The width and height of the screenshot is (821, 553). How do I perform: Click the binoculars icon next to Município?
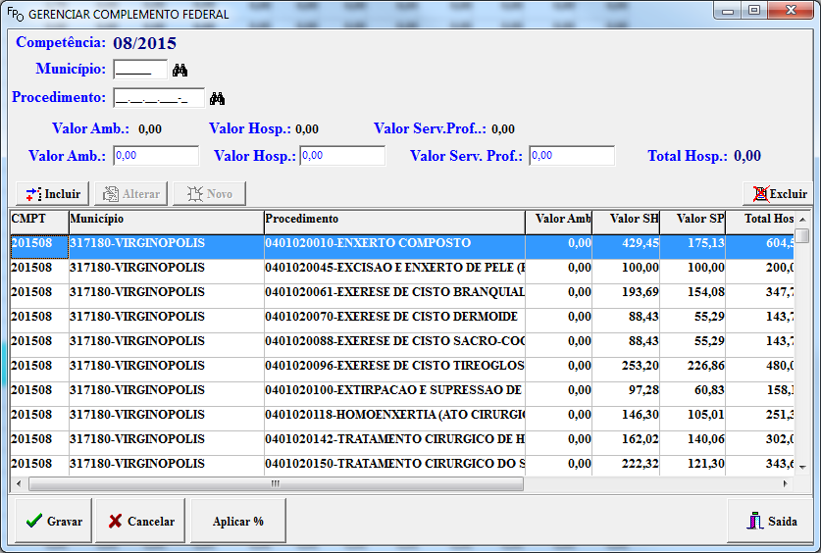tap(180, 71)
